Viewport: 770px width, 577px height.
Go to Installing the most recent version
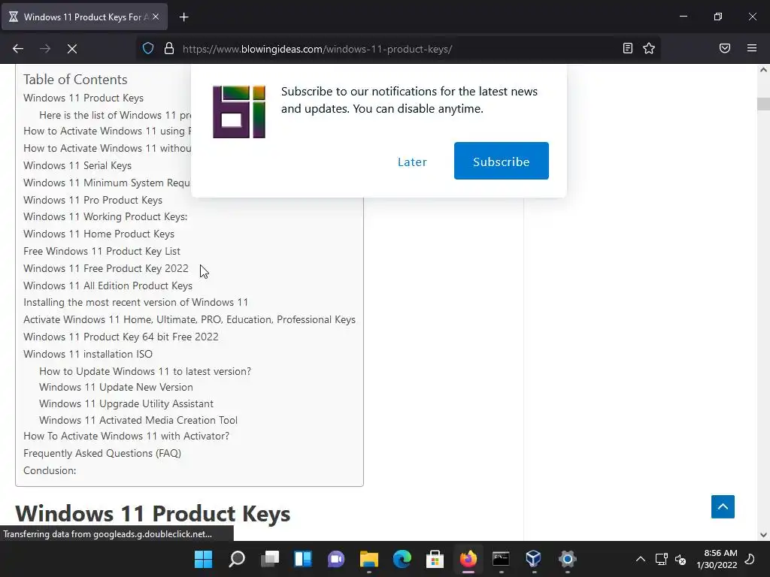pos(135,302)
